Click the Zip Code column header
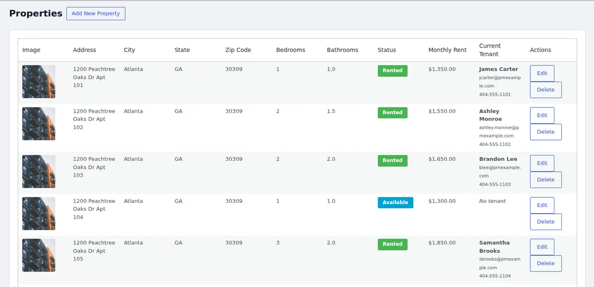 pos(238,50)
